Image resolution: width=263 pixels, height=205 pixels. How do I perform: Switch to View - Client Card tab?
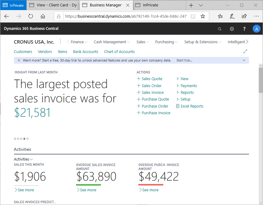(53, 5)
